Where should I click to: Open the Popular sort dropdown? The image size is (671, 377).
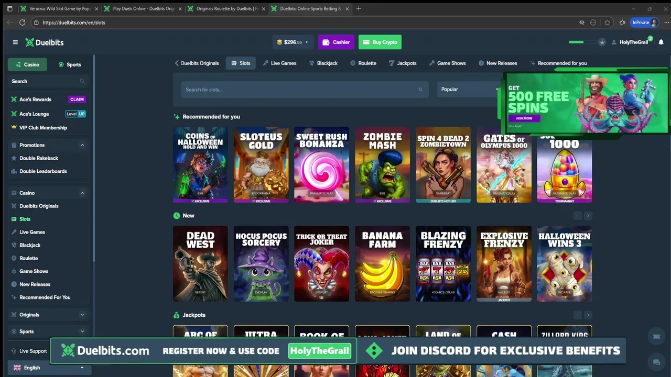click(x=470, y=90)
